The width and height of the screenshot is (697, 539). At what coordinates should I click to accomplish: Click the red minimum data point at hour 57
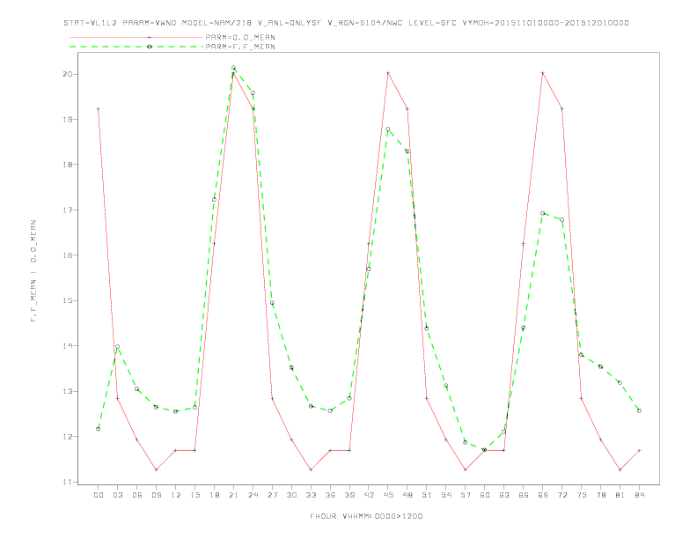(466, 469)
